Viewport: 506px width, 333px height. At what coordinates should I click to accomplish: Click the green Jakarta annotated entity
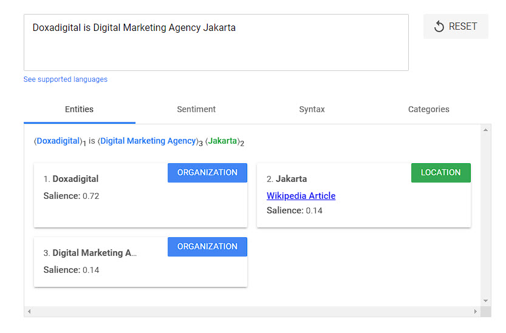pyautogui.click(x=222, y=141)
